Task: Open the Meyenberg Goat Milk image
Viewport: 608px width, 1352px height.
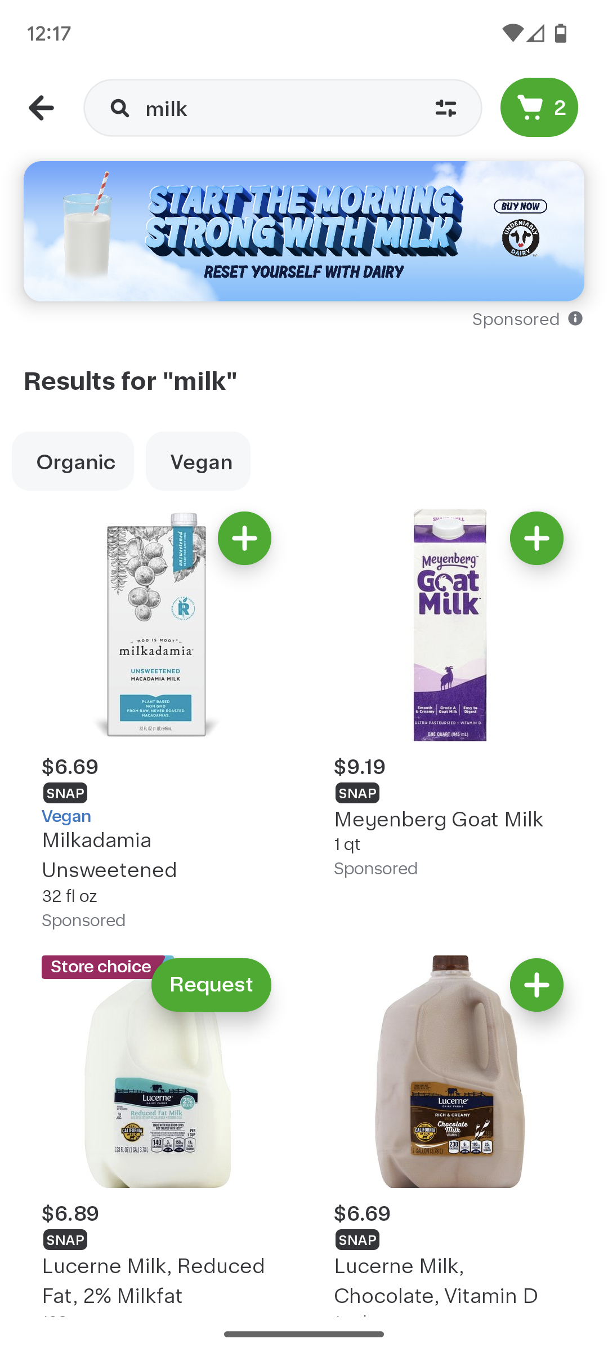Action: click(x=449, y=625)
